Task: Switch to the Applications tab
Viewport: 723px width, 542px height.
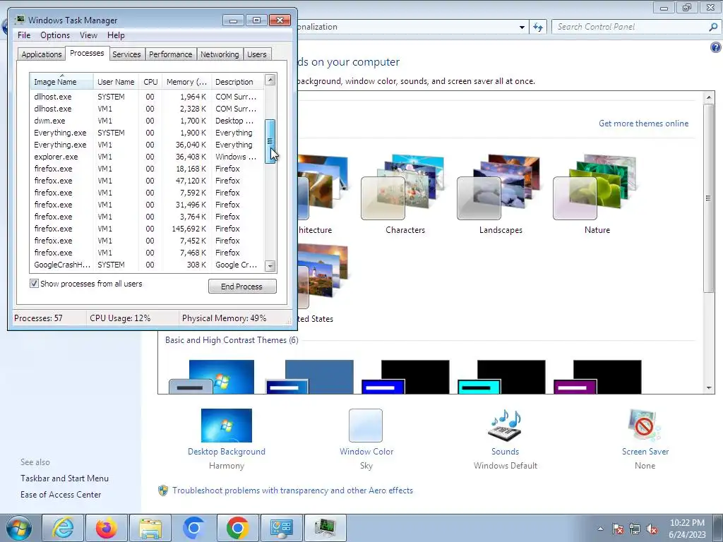Action: click(42, 54)
